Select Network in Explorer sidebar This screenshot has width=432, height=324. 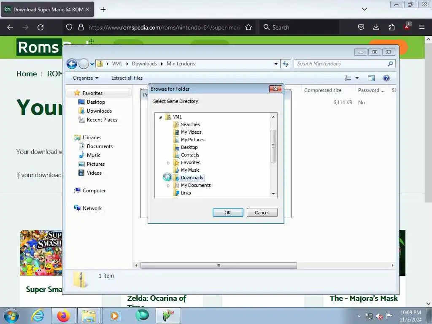tap(92, 208)
